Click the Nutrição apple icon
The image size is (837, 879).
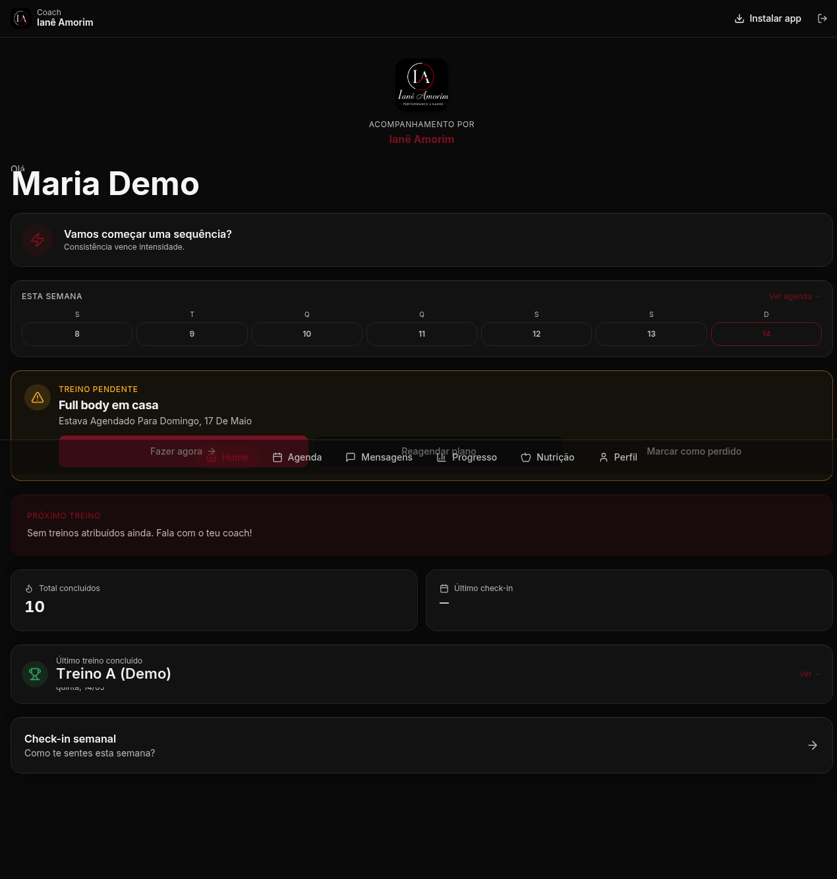(526, 457)
